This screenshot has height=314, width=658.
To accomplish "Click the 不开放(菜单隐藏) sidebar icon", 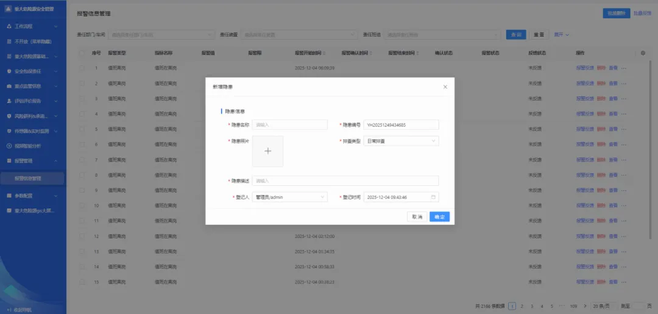I will (9, 41).
